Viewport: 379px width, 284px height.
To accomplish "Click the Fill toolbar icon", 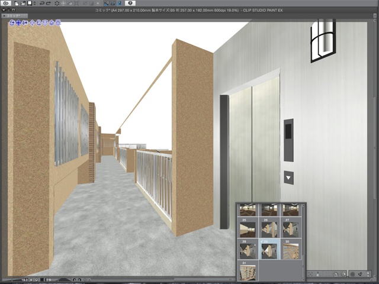I will tap(70, 3).
